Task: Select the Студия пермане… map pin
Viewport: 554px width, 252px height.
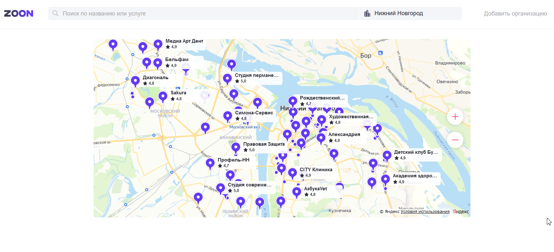Action: [227, 79]
